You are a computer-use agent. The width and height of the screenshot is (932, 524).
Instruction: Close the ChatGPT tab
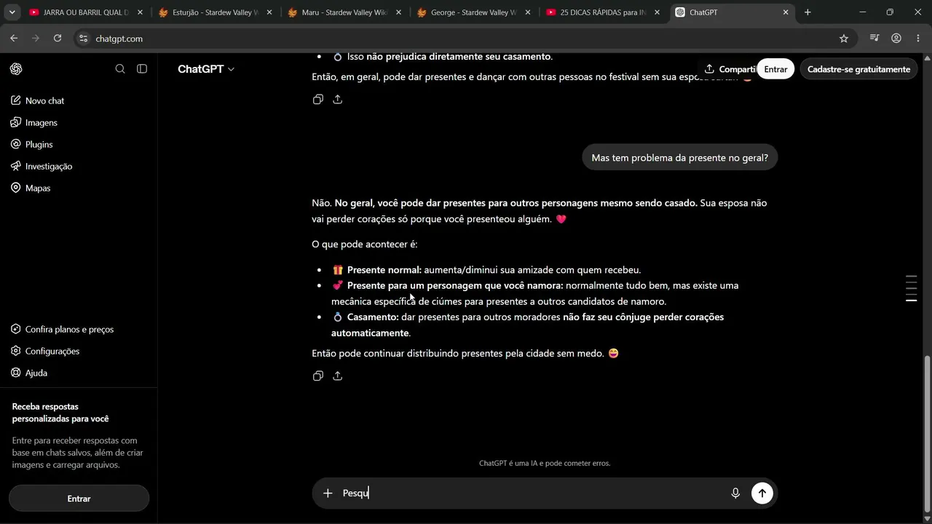[x=786, y=12]
